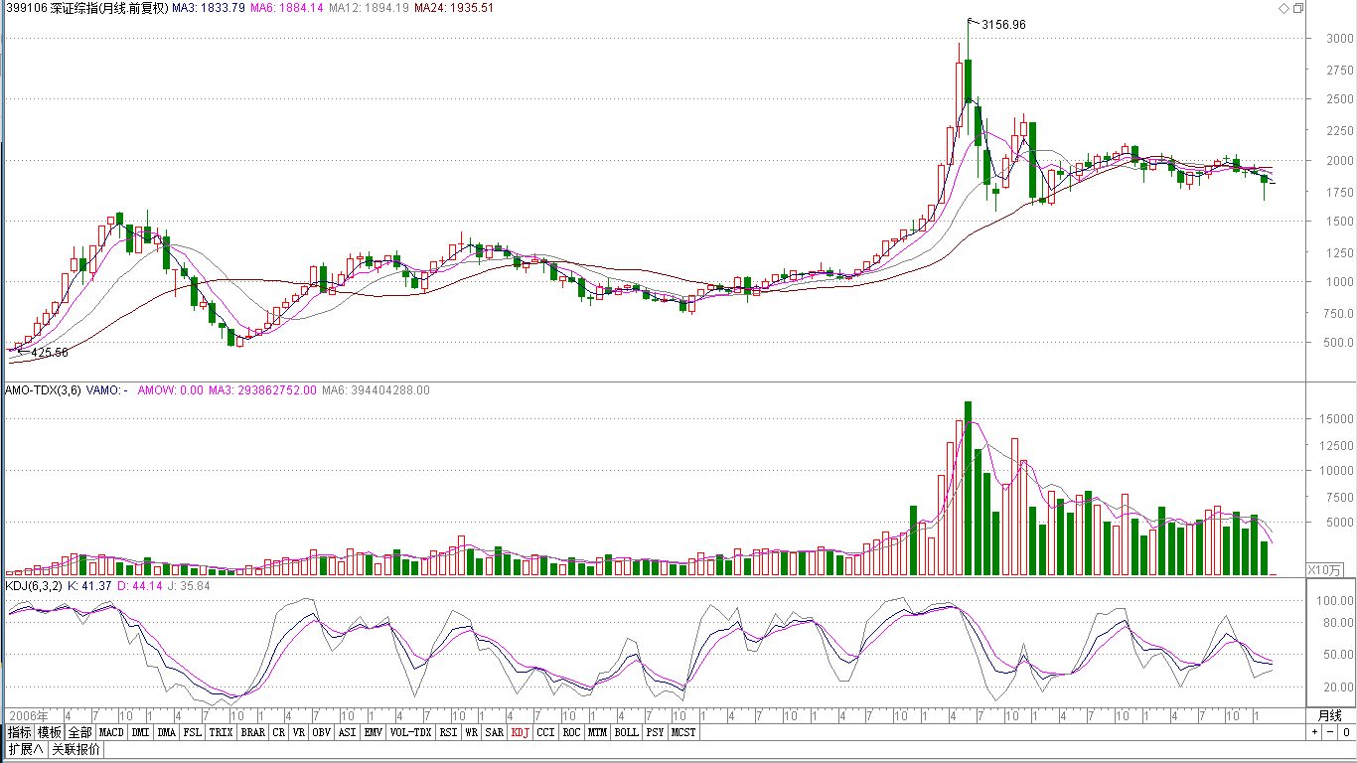
Task: Click the 月线 period selector
Action: tap(1329, 715)
